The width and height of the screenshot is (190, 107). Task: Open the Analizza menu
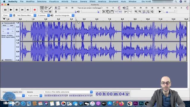click(x=102, y=1)
